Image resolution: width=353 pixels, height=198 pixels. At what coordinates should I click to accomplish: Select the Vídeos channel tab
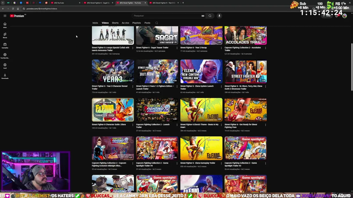105,23
